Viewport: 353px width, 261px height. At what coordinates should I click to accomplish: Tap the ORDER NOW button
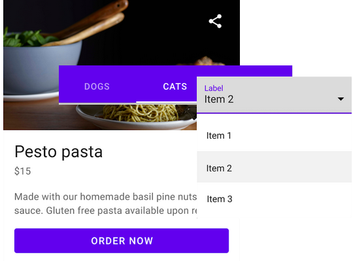click(122, 241)
